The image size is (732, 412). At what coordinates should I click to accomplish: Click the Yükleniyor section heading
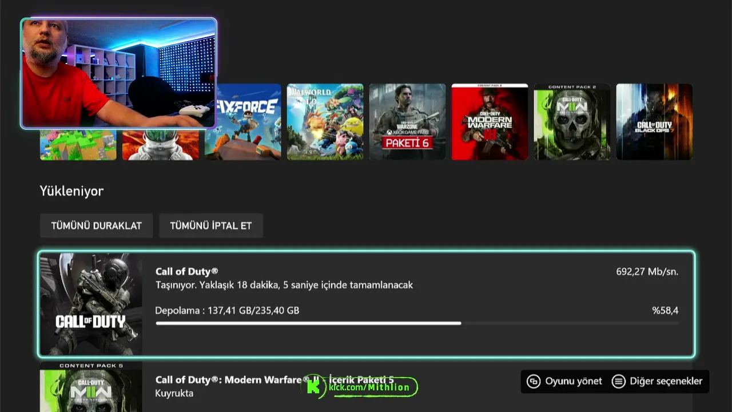[x=71, y=191]
